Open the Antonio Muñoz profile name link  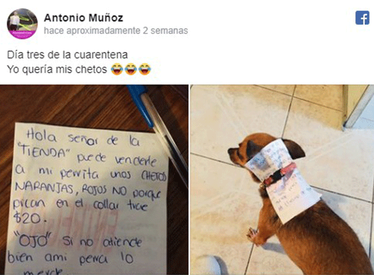[x=83, y=18]
